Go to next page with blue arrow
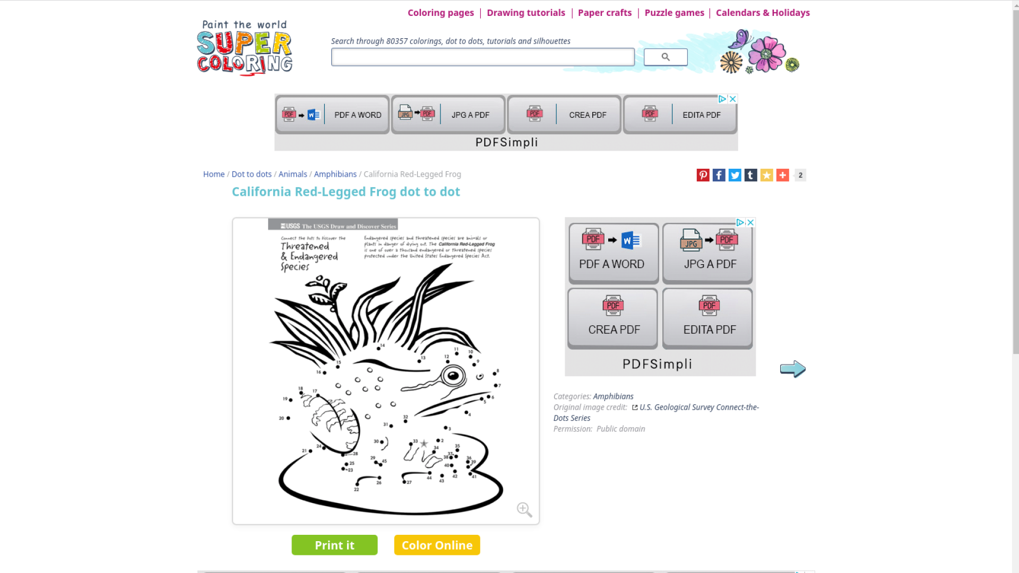The height and width of the screenshot is (573, 1019). 792,369
